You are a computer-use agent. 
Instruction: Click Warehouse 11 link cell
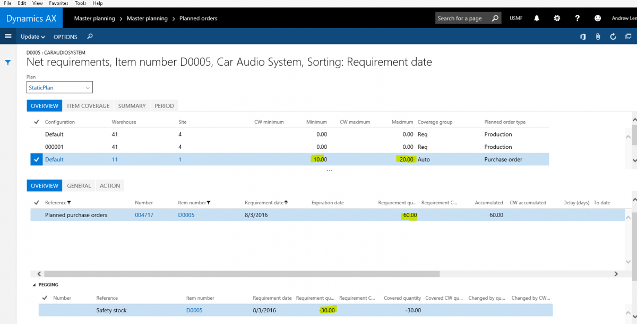tap(115, 159)
